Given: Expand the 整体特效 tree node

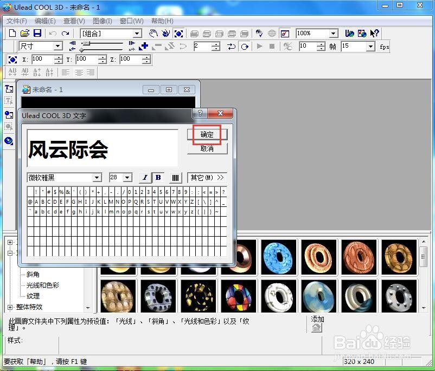Looking at the screenshot, I should tap(10, 307).
